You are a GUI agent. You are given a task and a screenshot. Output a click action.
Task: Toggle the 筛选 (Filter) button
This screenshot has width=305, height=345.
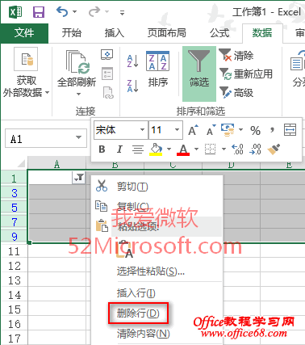pos(199,74)
